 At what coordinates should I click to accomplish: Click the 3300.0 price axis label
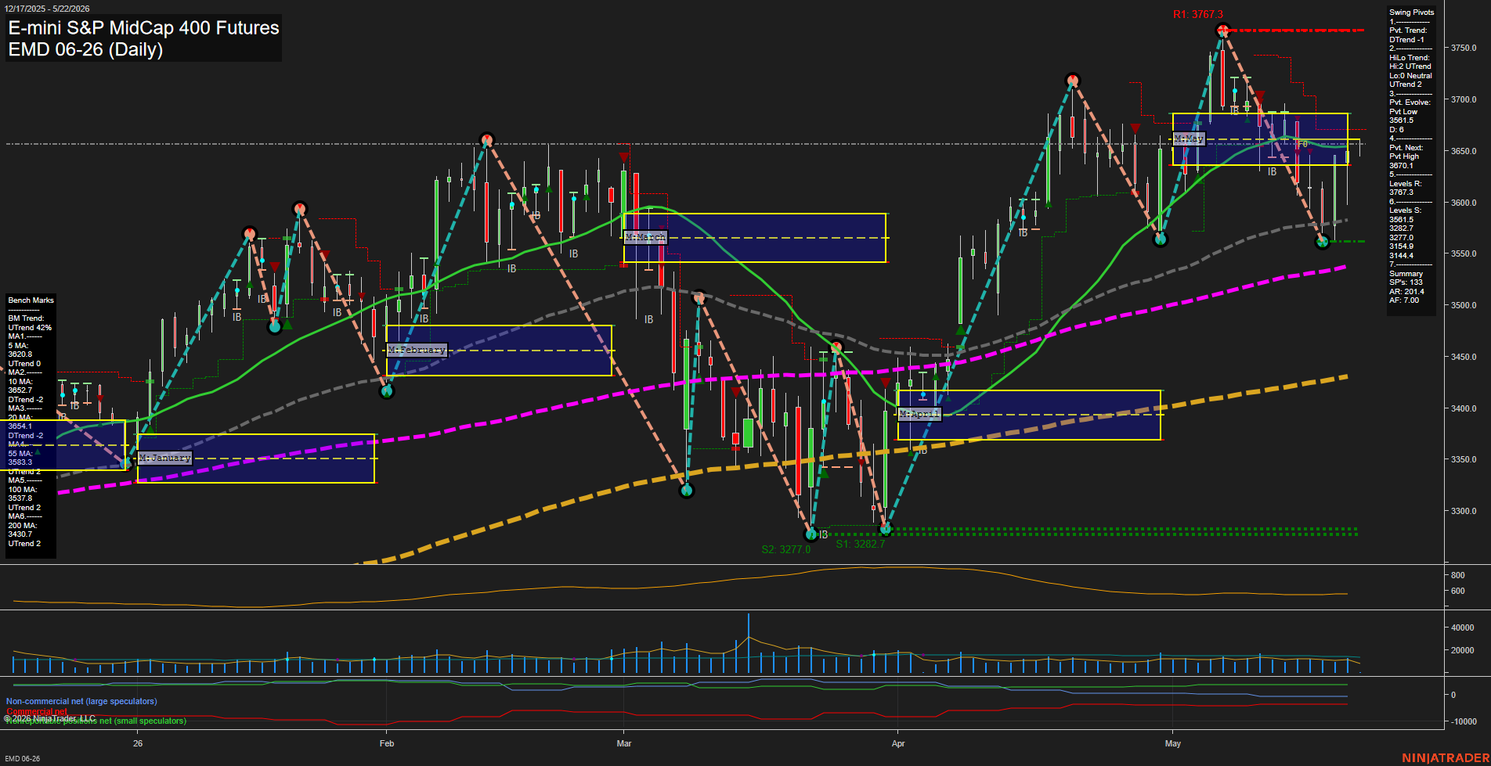(x=1464, y=511)
